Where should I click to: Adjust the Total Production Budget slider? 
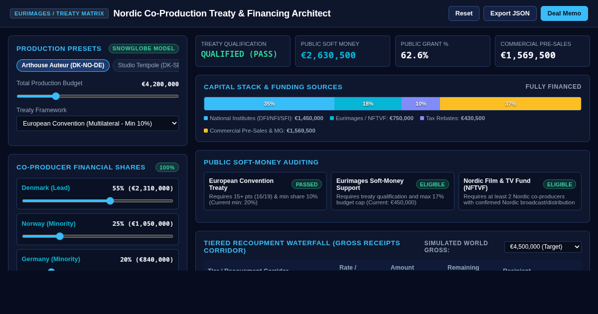coord(98,96)
